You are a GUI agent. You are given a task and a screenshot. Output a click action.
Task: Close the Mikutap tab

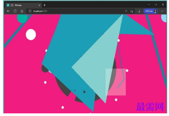[39, 5]
